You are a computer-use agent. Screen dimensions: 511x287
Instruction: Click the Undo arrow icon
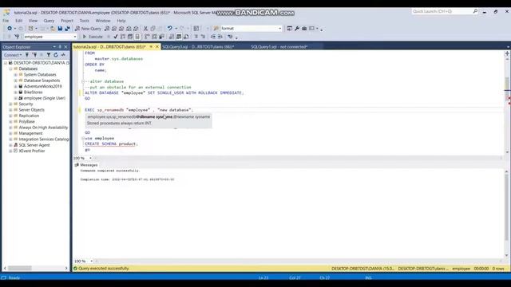point(170,29)
